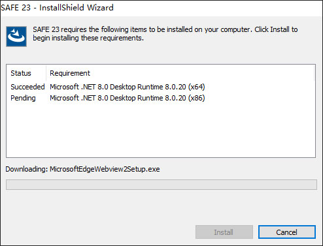Click the Succeeded status cell
The width and height of the screenshot is (323, 246).
pos(27,87)
